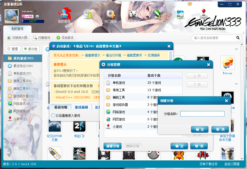Image resolution: width=247 pixels, height=169 pixels.
Task: Open the 最新攻略 tab in launch dialog
Action: (x=61, y=107)
